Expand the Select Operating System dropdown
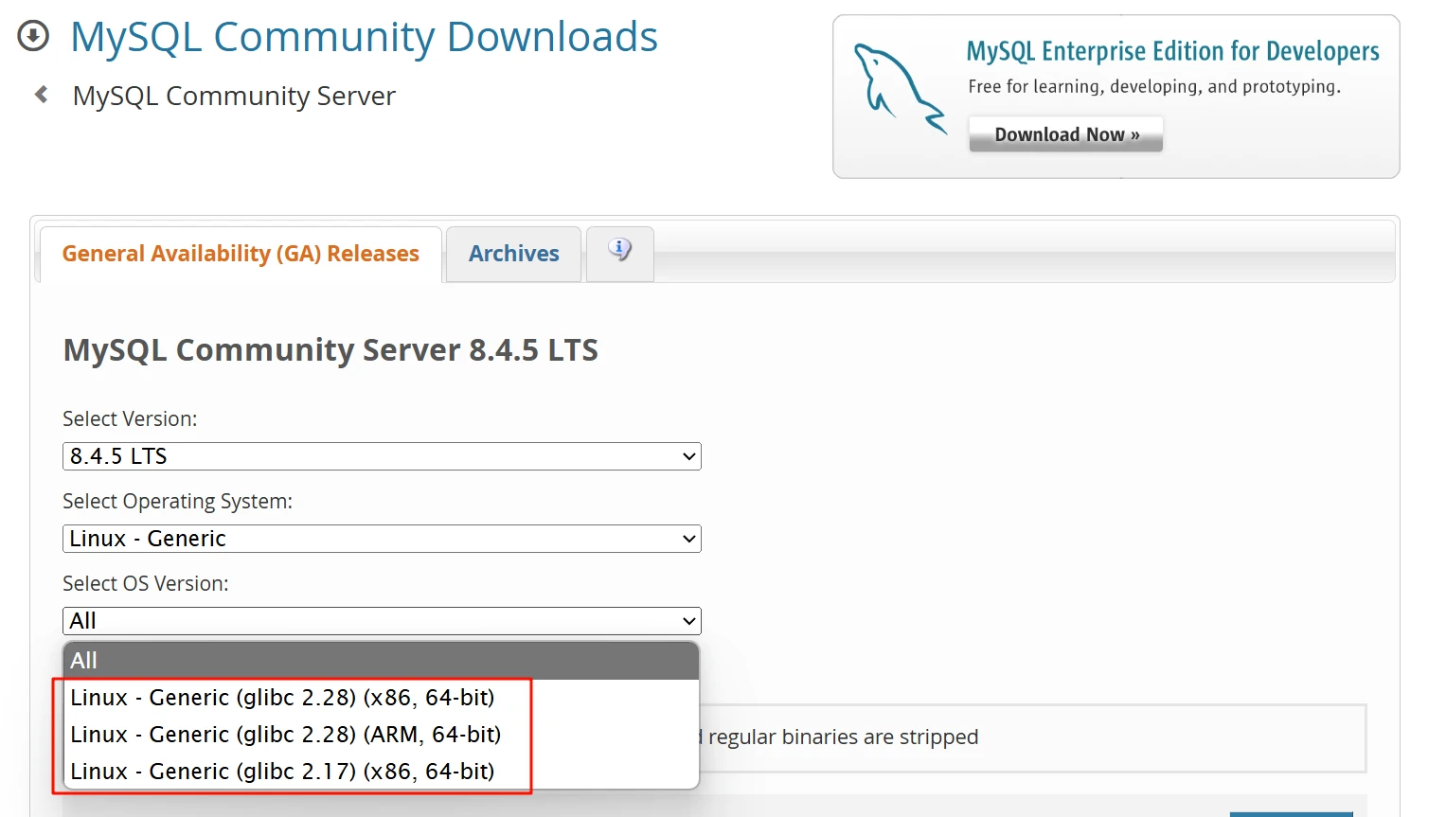This screenshot has height=817, width=1446. [x=382, y=539]
